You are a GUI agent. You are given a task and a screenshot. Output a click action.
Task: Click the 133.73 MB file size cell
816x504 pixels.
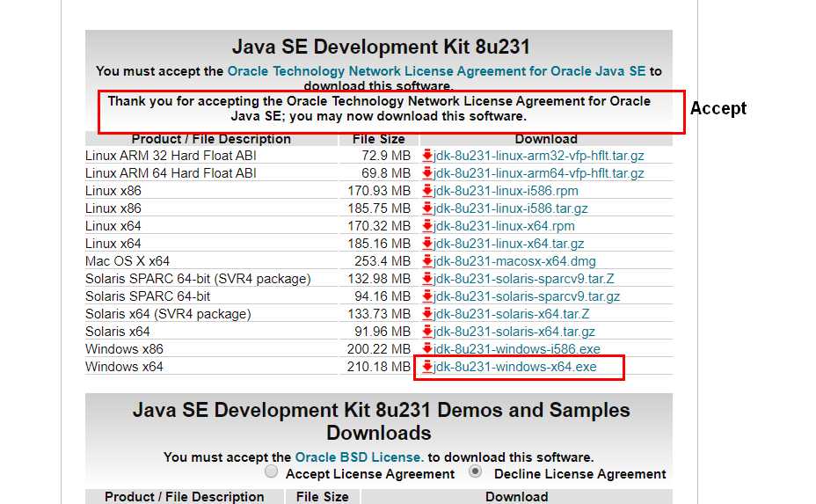point(379,314)
